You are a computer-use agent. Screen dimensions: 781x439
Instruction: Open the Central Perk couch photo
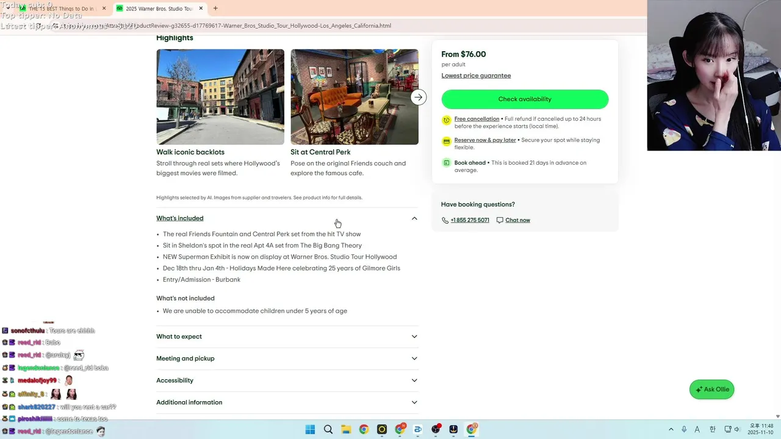[x=355, y=97]
